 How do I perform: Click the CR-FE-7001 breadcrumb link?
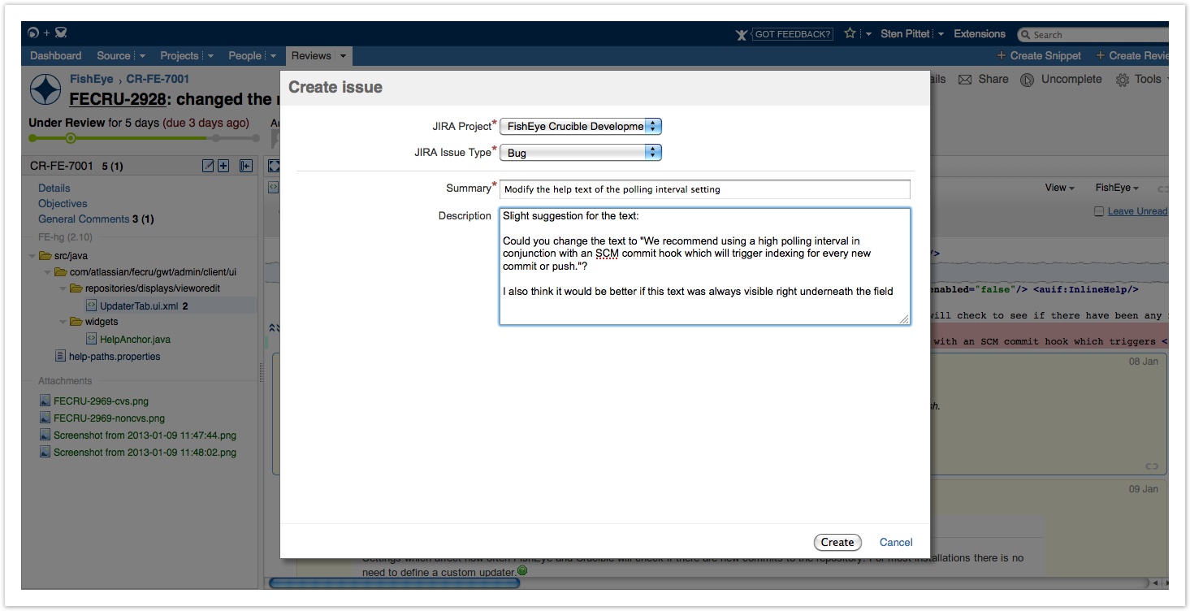[x=158, y=79]
